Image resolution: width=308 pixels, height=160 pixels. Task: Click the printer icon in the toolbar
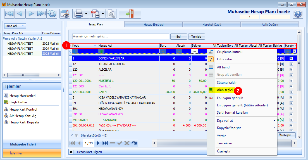coord(78,13)
